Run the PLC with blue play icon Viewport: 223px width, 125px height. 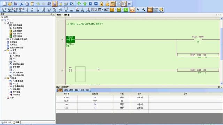click(x=90, y=4)
